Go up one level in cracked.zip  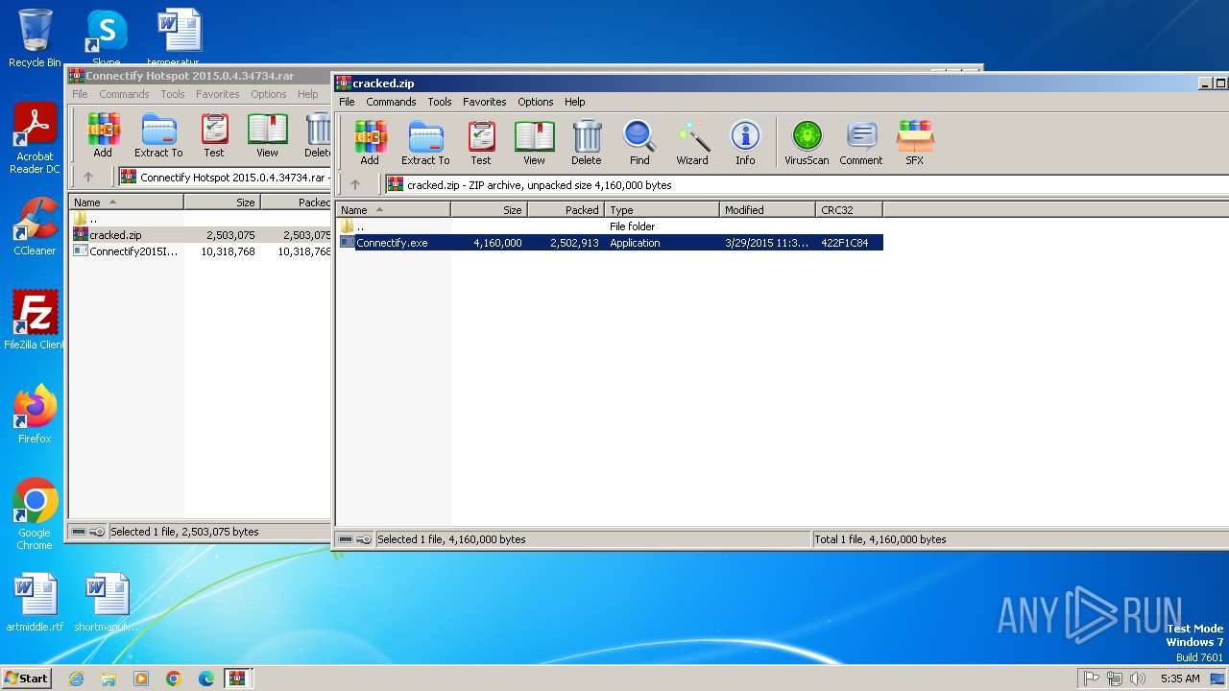[355, 184]
